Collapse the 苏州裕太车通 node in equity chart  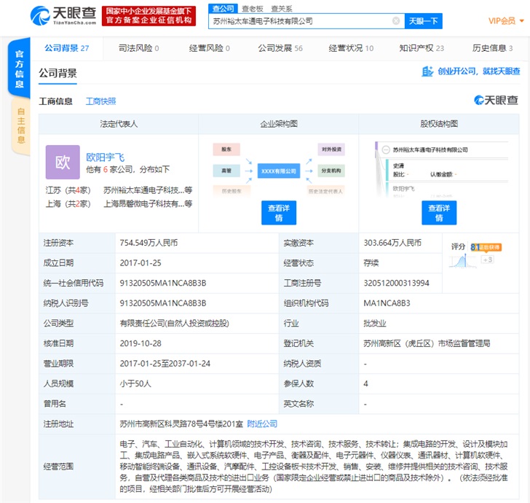383,149
